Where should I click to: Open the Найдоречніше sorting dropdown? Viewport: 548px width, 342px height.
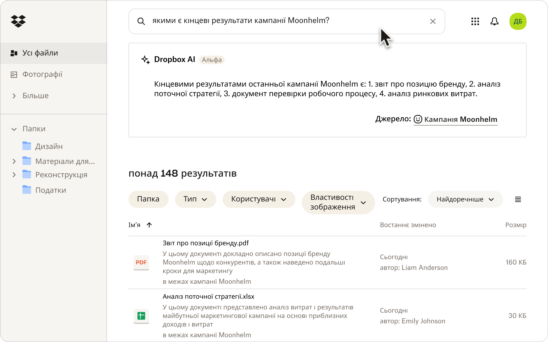pyautogui.click(x=465, y=199)
